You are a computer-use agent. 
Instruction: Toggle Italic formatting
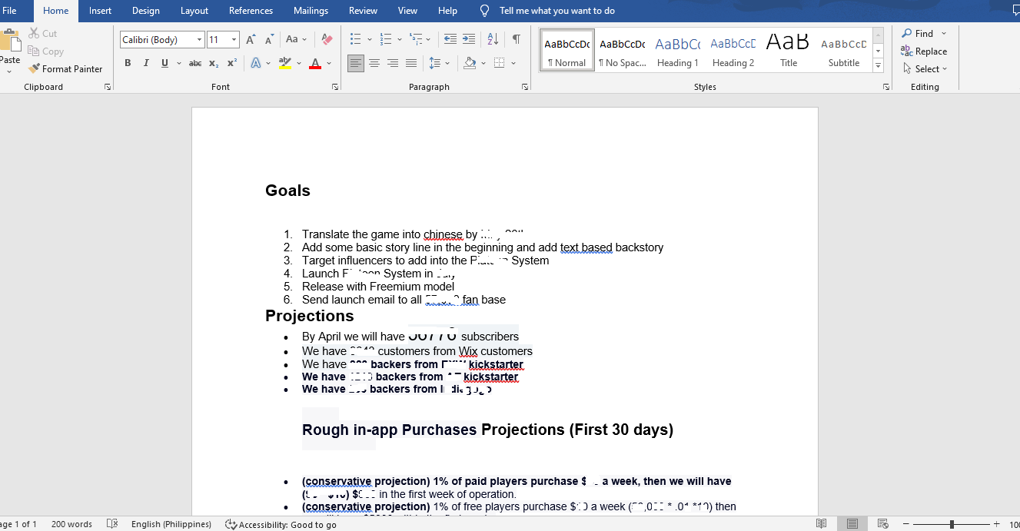click(146, 63)
